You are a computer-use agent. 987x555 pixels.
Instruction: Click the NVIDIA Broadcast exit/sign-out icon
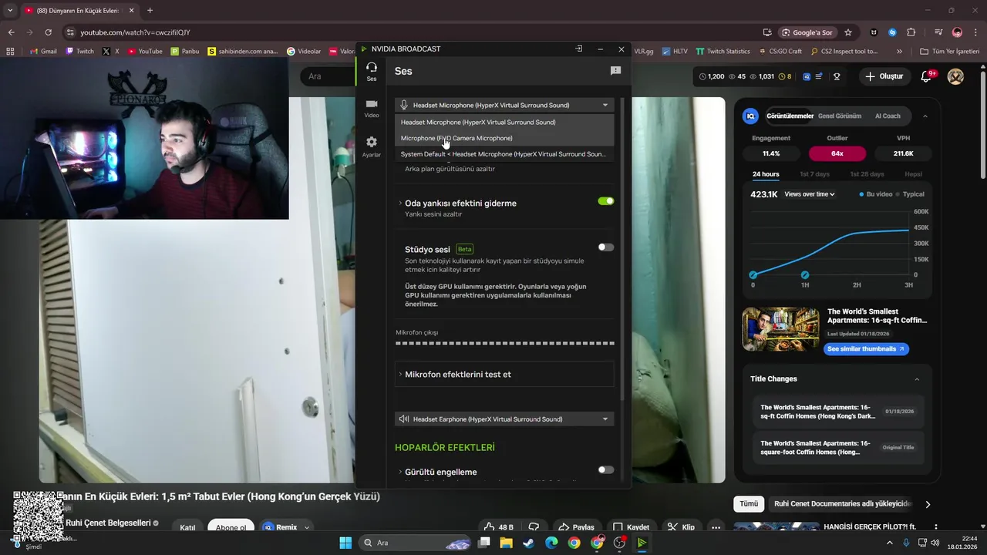pos(578,49)
